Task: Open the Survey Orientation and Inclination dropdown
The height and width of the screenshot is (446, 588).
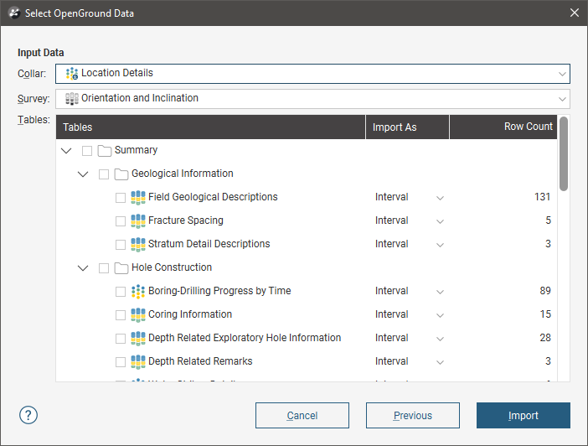Action: coord(312,99)
